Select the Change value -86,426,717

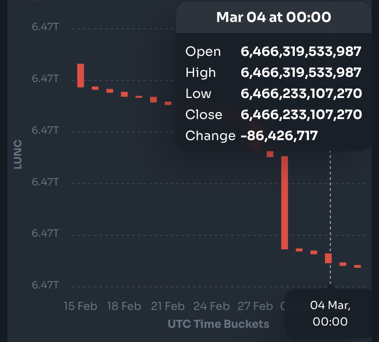tap(279, 136)
